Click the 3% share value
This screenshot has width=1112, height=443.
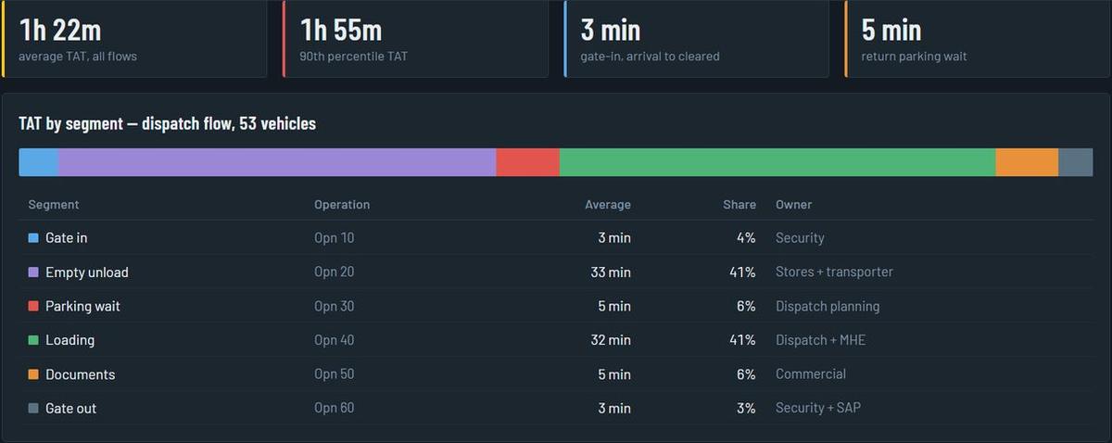coord(747,409)
